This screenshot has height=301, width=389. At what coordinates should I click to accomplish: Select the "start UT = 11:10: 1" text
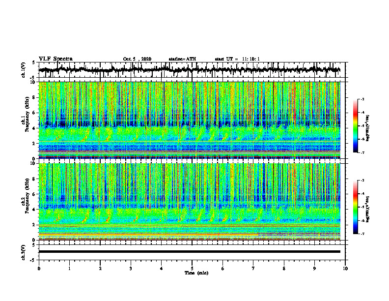click(x=237, y=59)
